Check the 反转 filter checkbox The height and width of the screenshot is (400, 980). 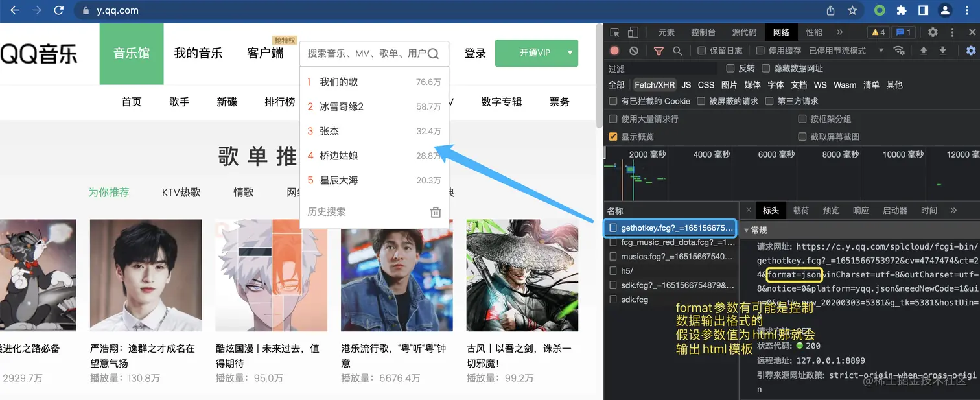click(730, 68)
